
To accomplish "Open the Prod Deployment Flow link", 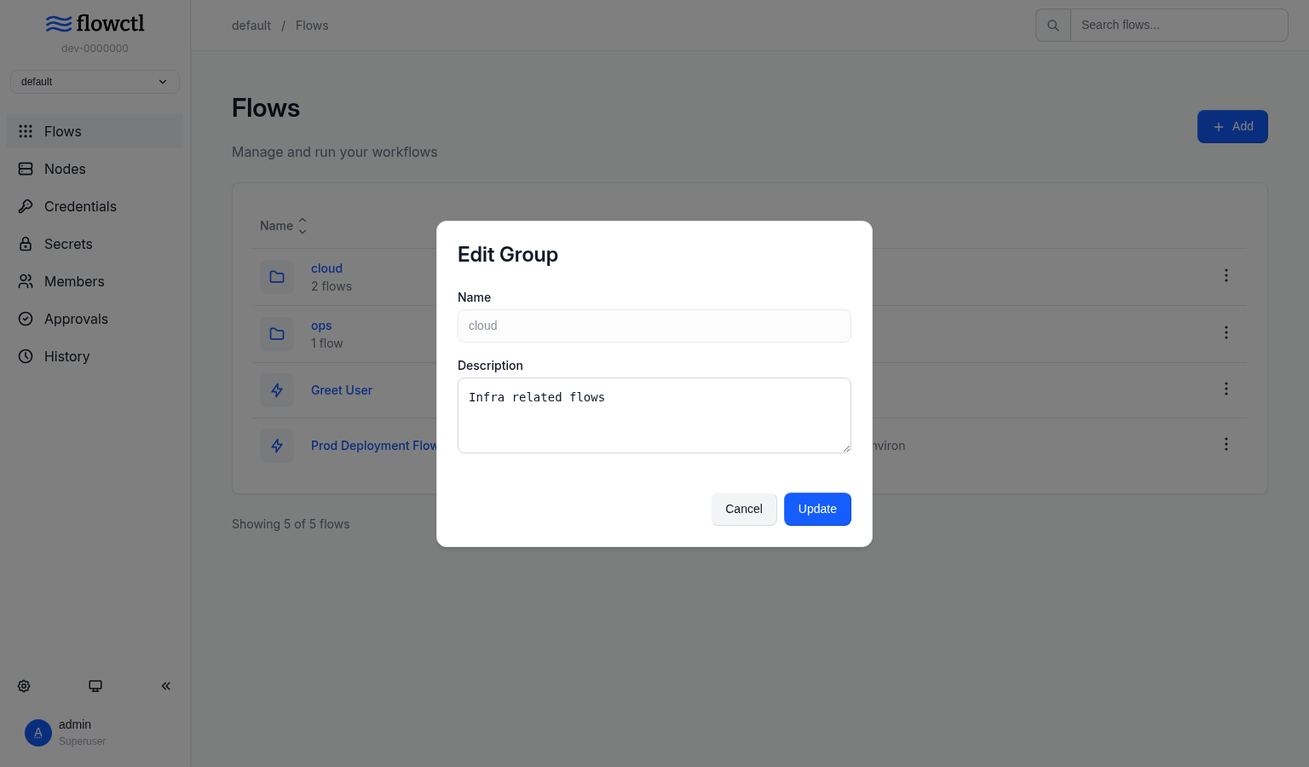I will click(374, 446).
